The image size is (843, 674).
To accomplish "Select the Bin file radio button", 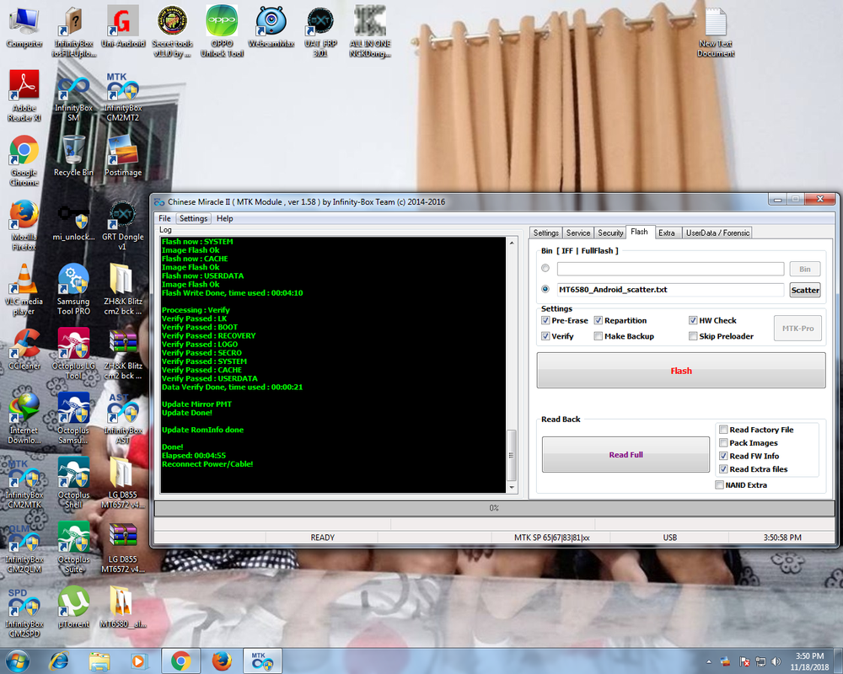I will 545,268.
